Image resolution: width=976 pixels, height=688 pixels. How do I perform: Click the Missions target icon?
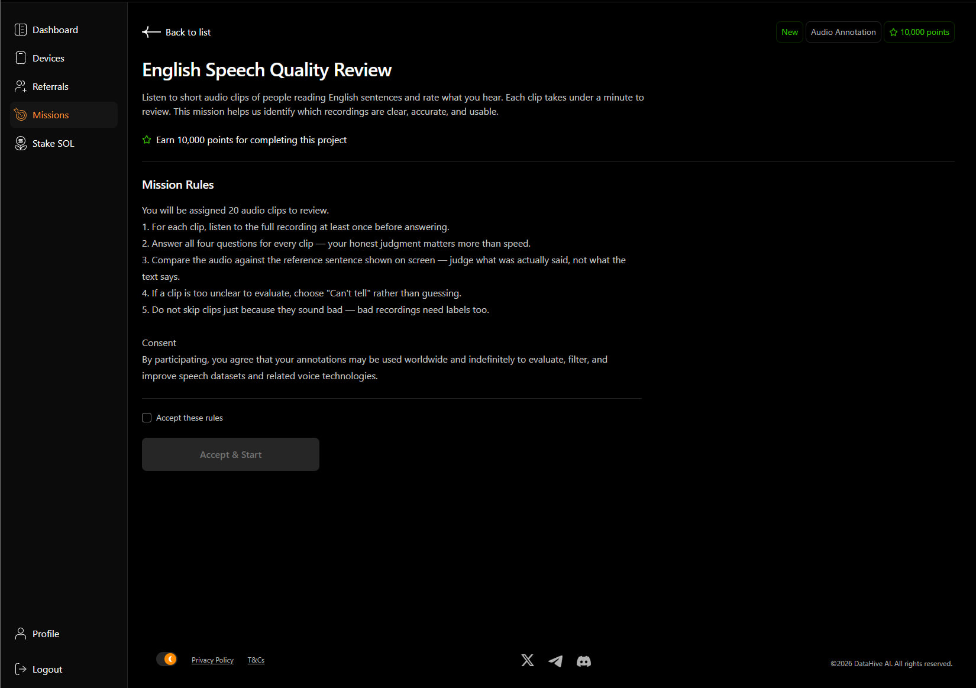(x=21, y=115)
